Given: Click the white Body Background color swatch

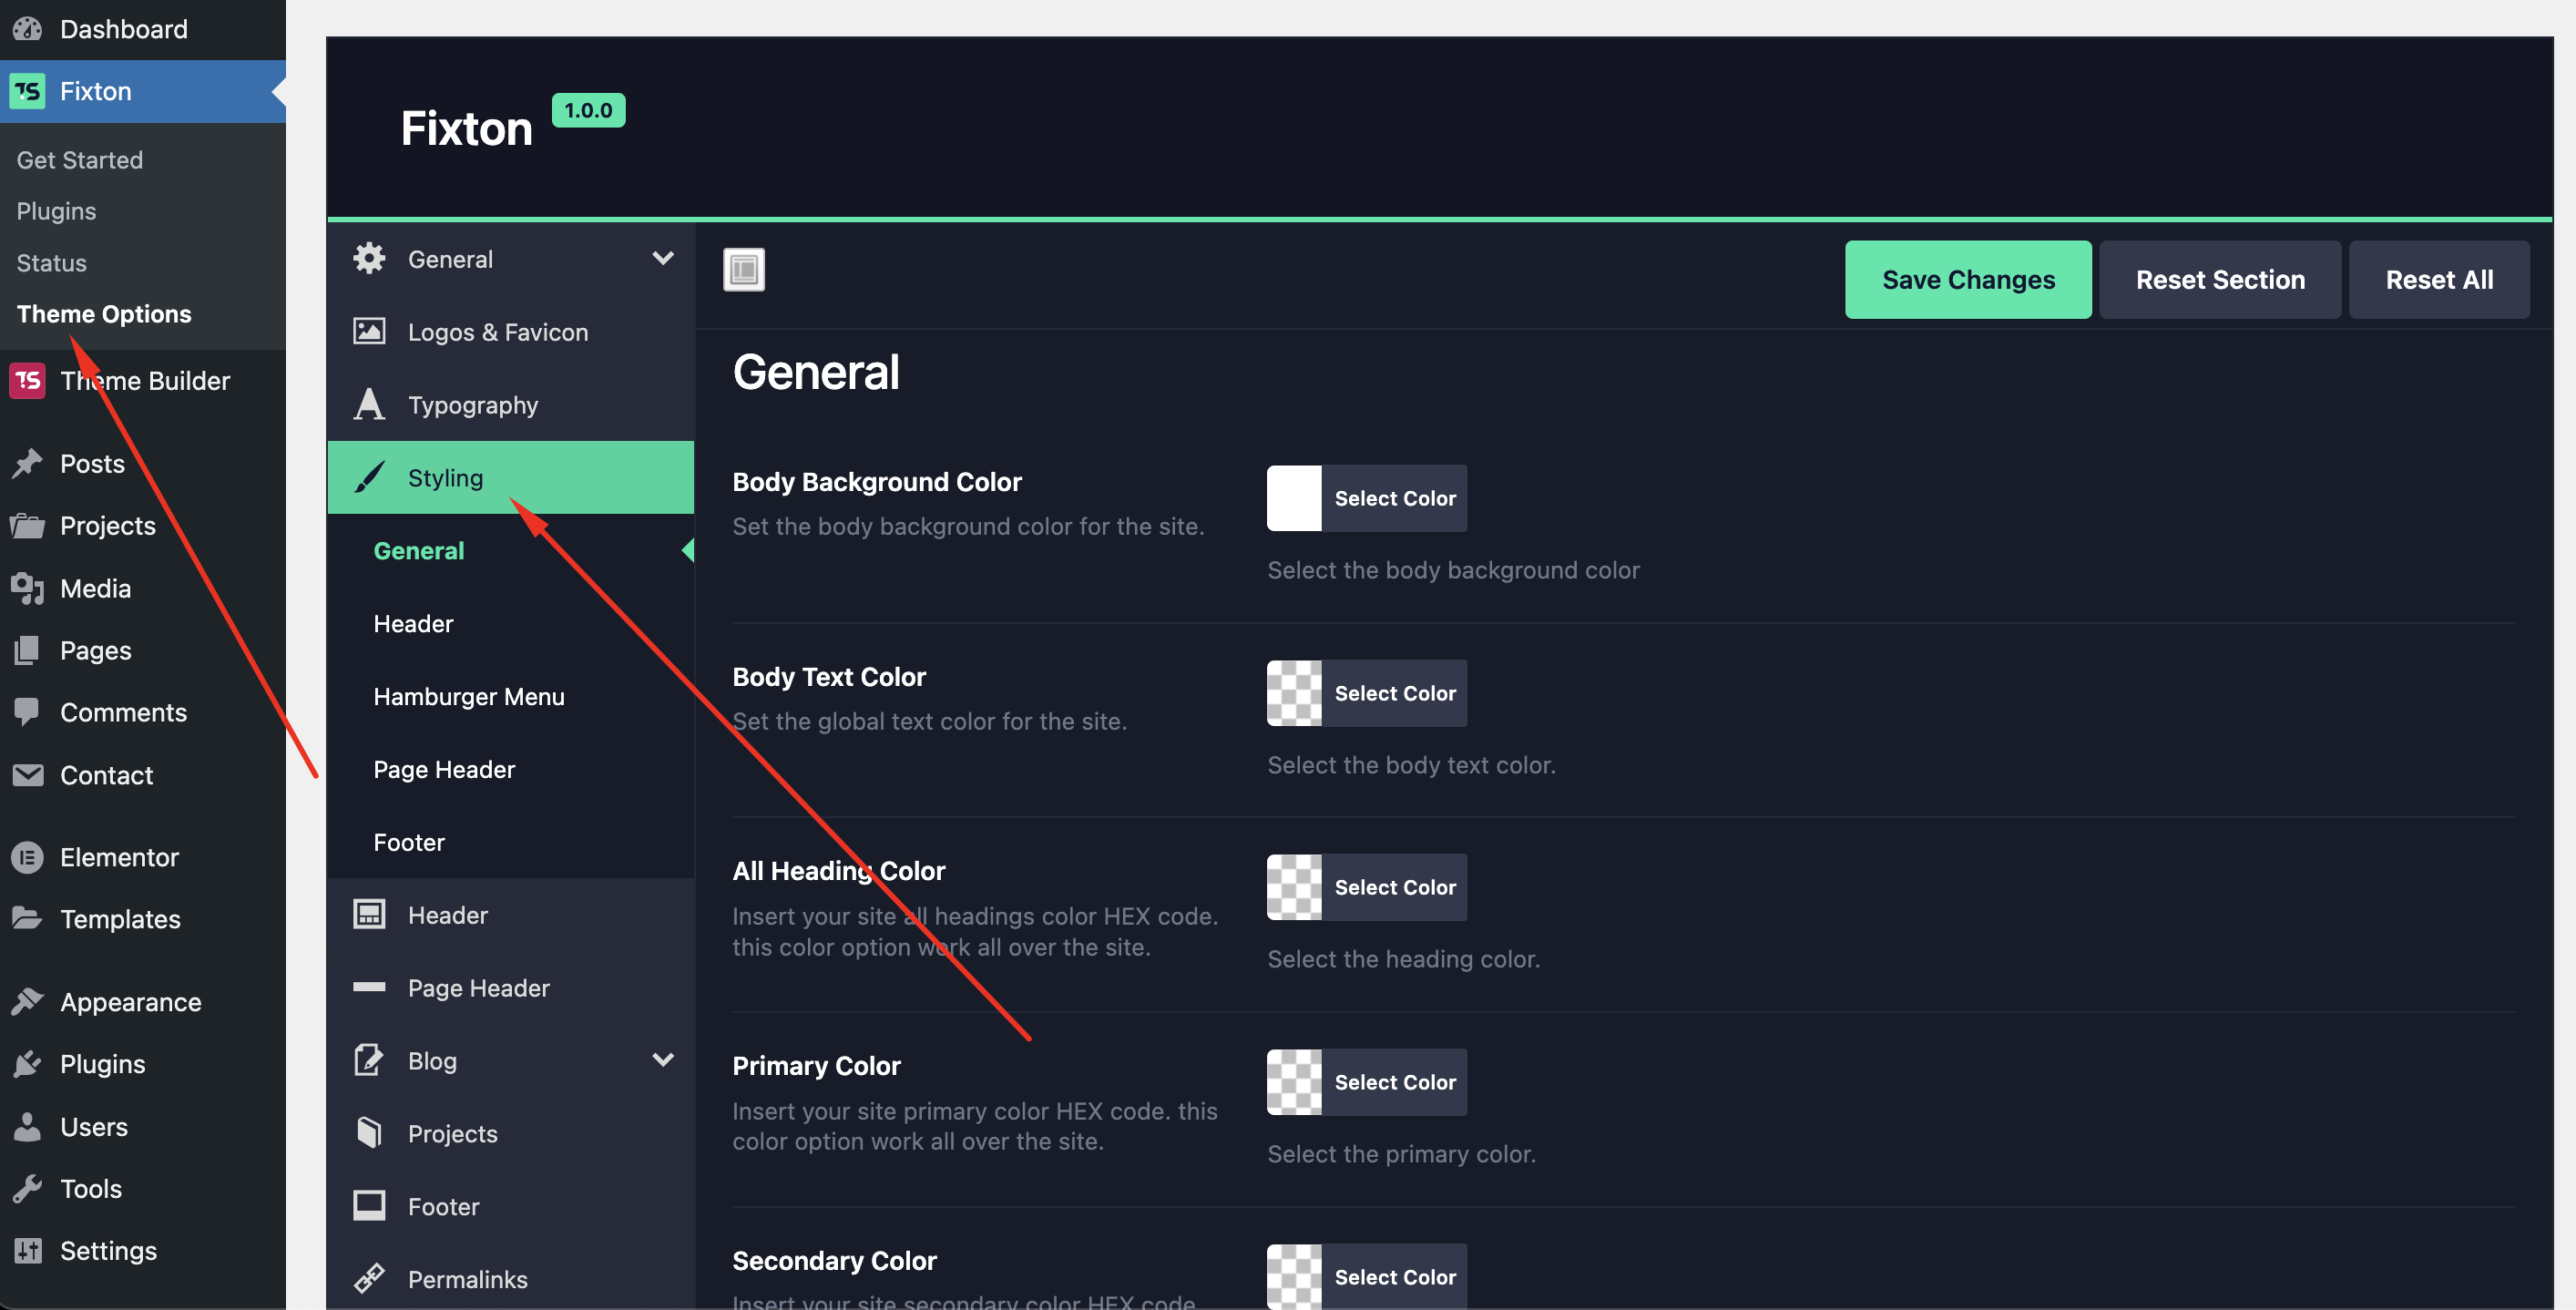Looking at the screenshot, I should click(1293, 498).
